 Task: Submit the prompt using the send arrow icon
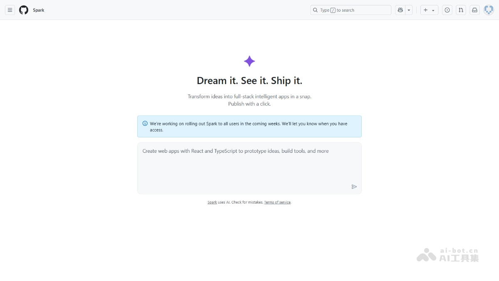coord(354,187)
